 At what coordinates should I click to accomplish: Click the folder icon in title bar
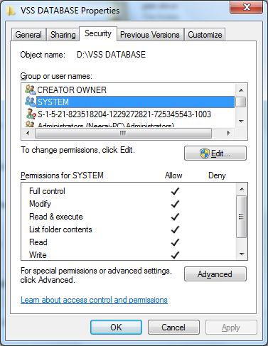coord(10,11)
